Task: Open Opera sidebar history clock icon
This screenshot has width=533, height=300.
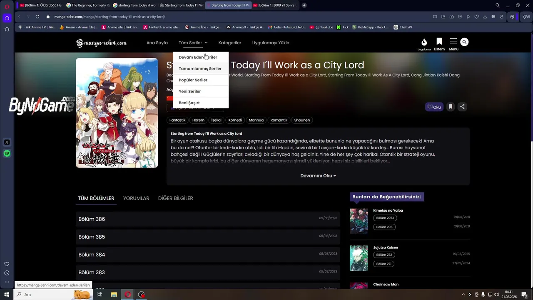Action: click(7, 273)
